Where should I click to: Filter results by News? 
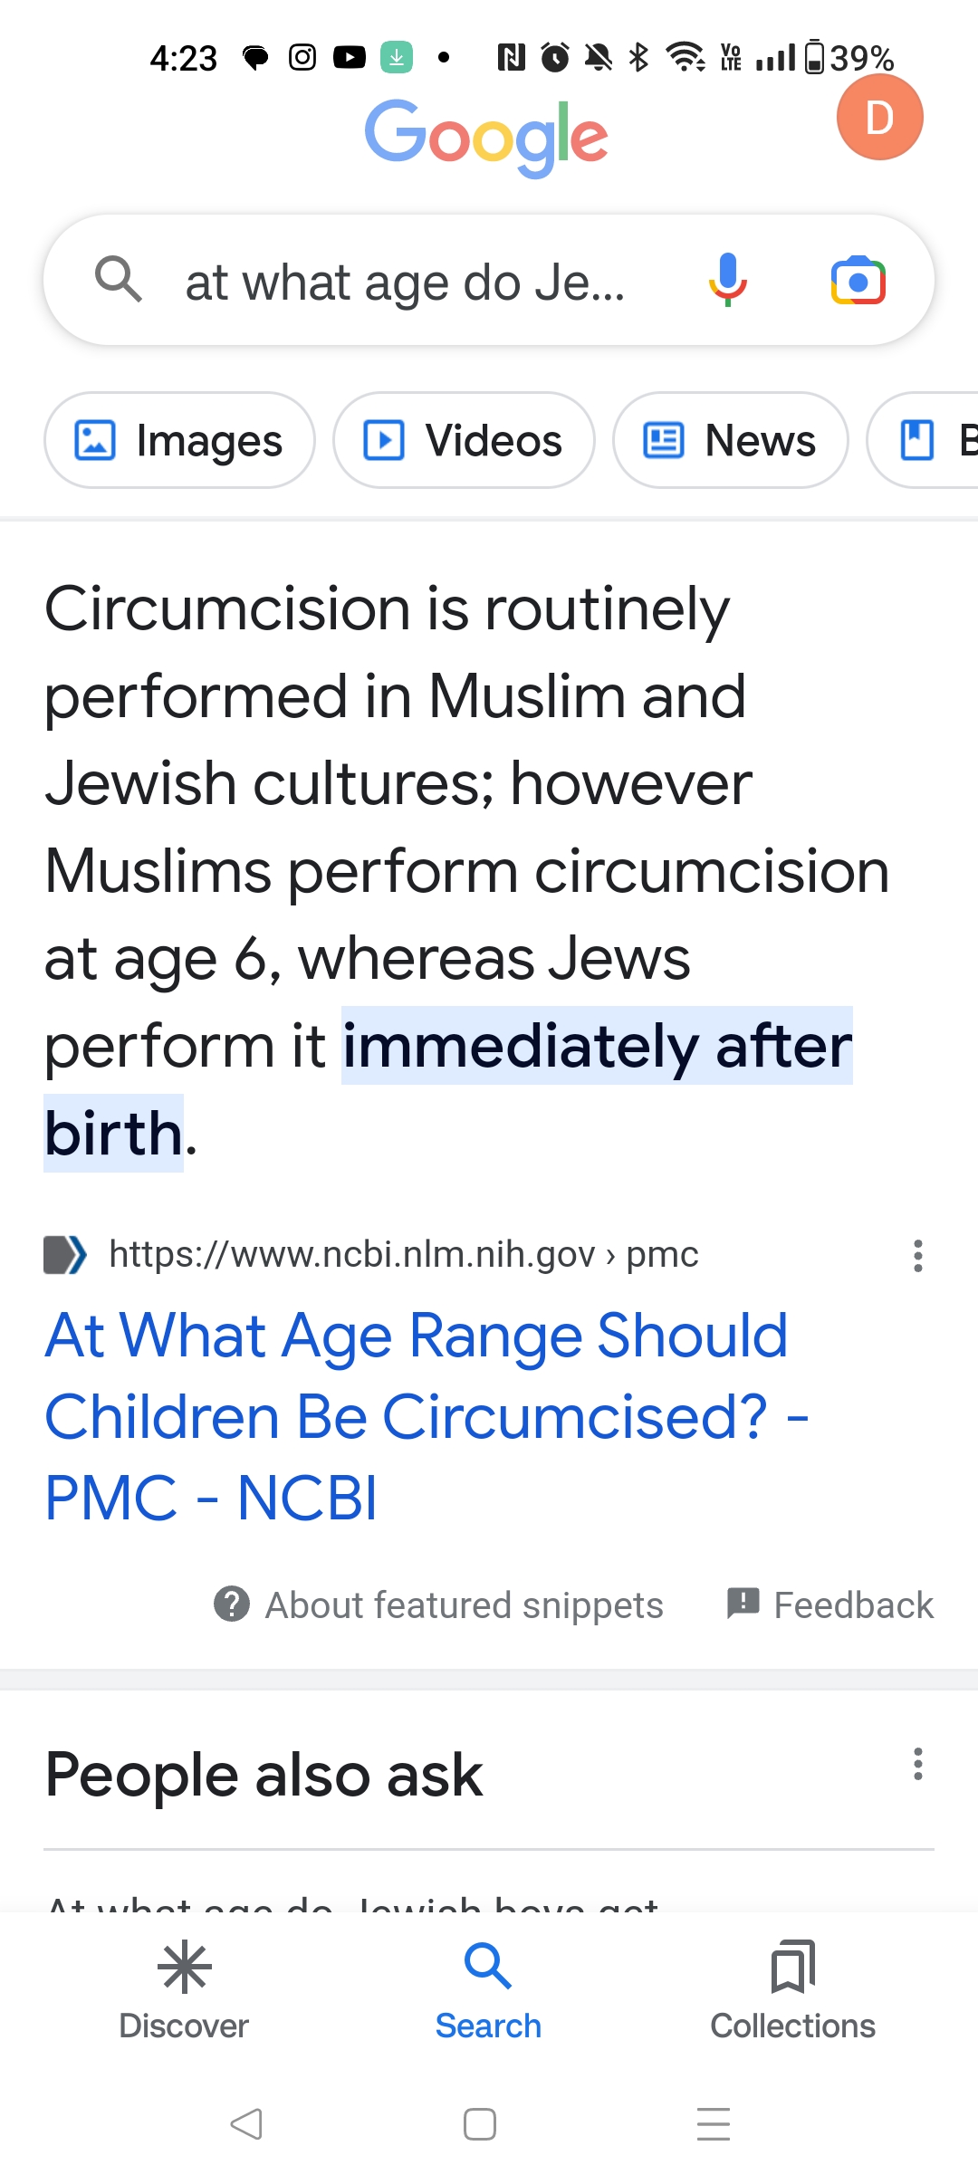pyautogui.click(x=730, y=441)
